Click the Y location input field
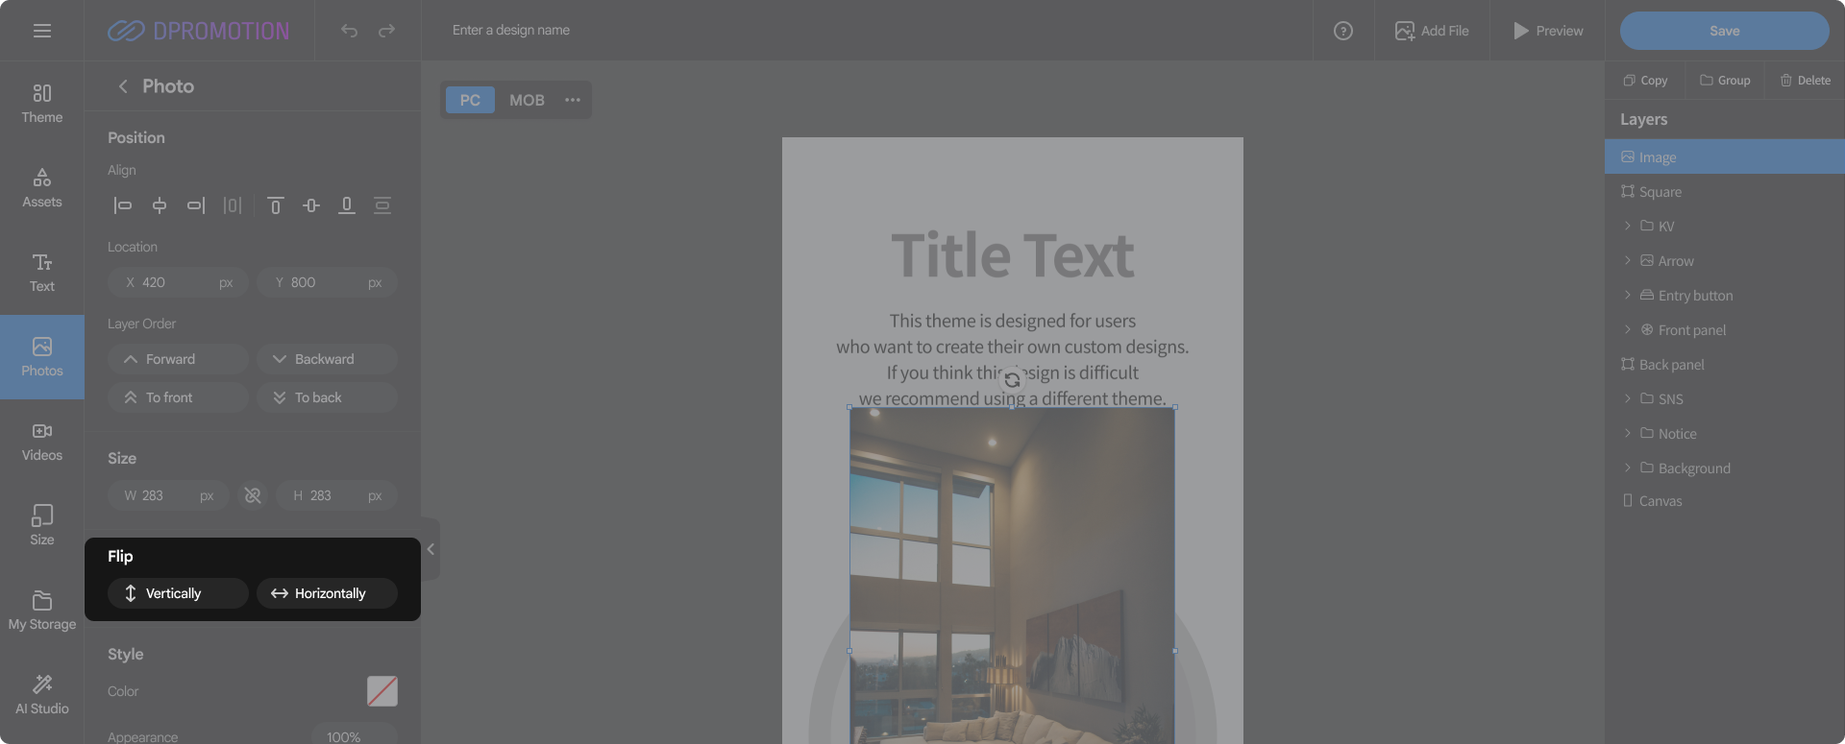Viewport: 1845px width, 744px height. click(x=327, y=282)
